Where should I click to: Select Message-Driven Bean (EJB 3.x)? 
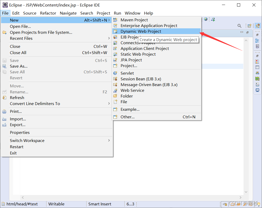coord(156,84)
